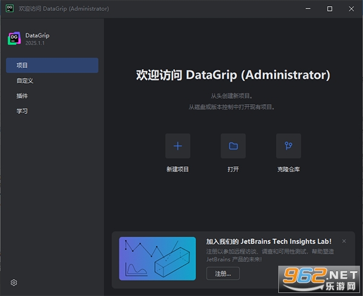Viewport: 363px width, 296px height.
Task: Click the New Project plus icon
Action: pos(177,146)
